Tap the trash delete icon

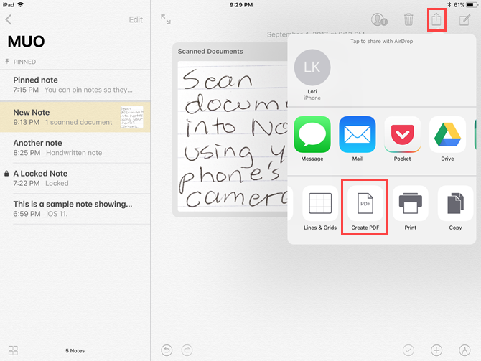pos(408,19)
